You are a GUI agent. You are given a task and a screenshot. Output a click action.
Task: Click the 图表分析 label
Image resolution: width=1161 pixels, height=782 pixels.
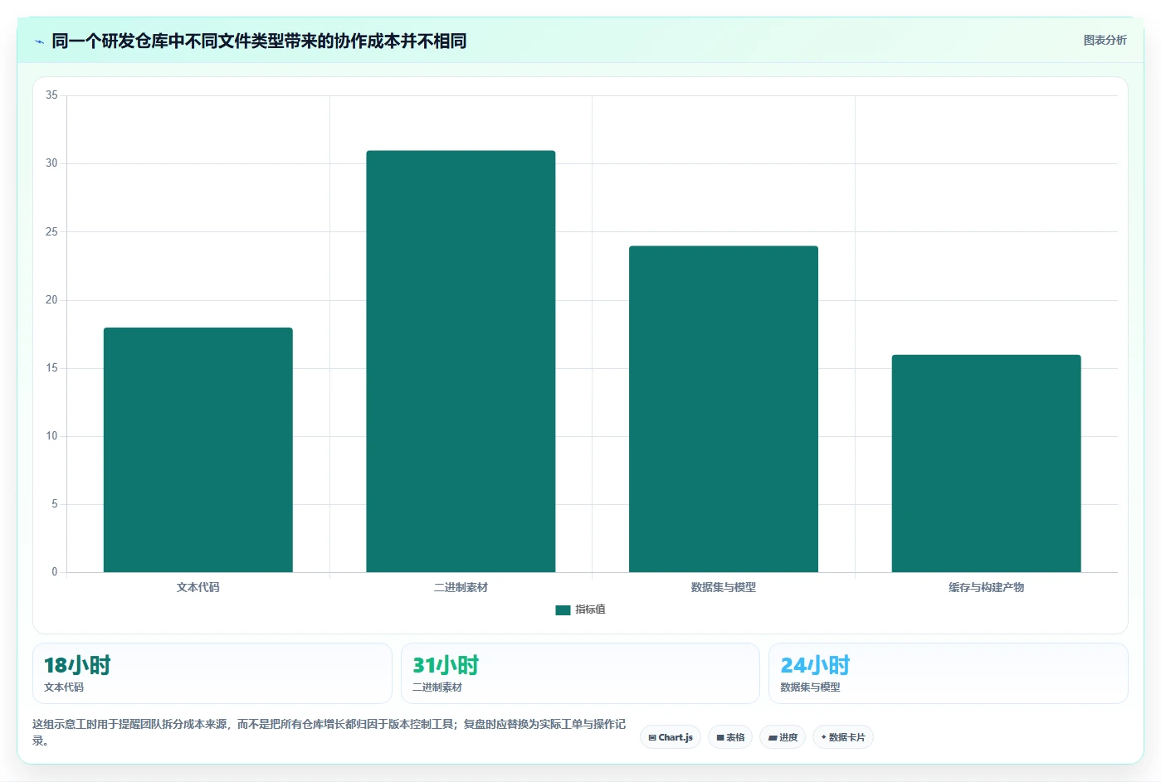point(1105,40)
